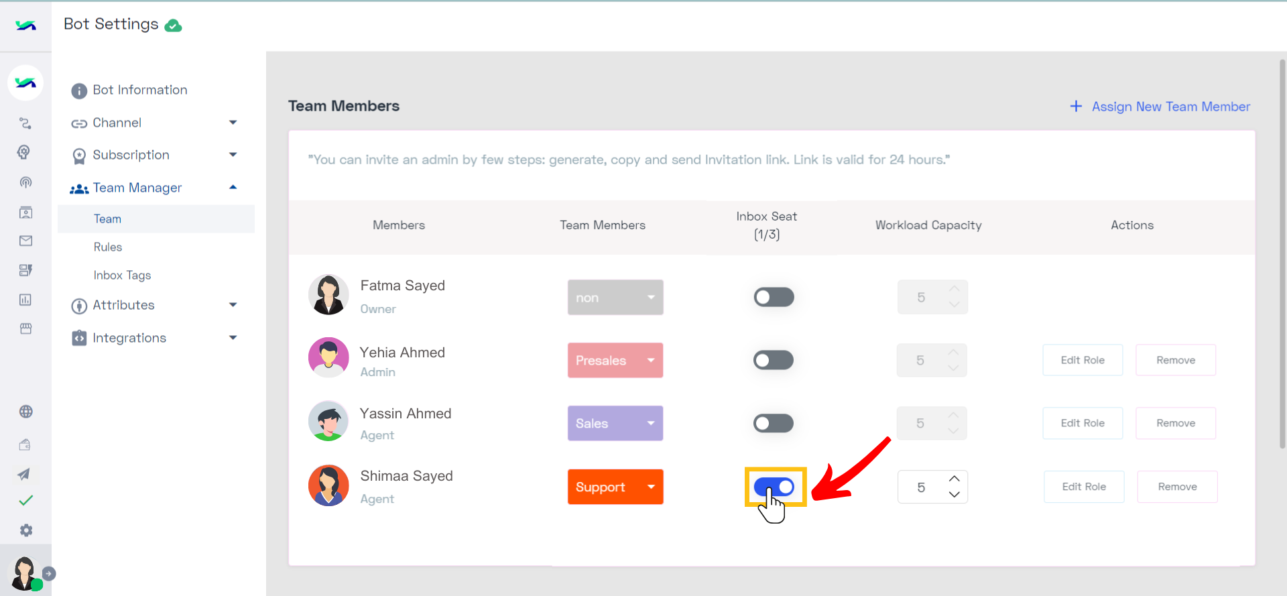The height and width of the screenshot is (596, 1287).
Task: Click Yehia Ahmed's avatar
Action: [328, 357]
